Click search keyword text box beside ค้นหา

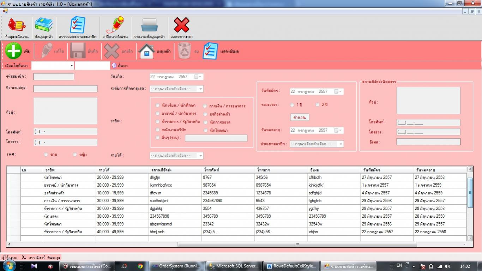tap(92, 65)
